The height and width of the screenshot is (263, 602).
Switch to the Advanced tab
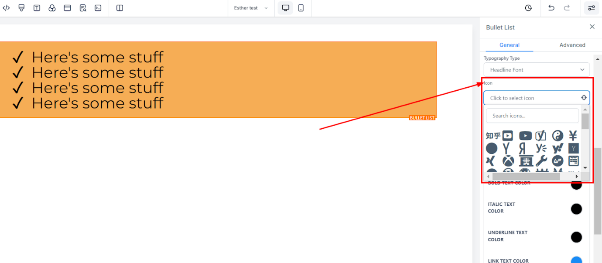[x=572, y=45]
